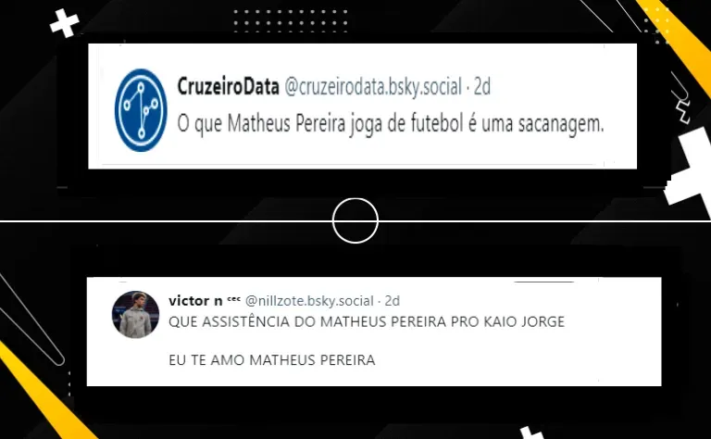Click the dotted grid pattern at top

(x=291, y=20)
